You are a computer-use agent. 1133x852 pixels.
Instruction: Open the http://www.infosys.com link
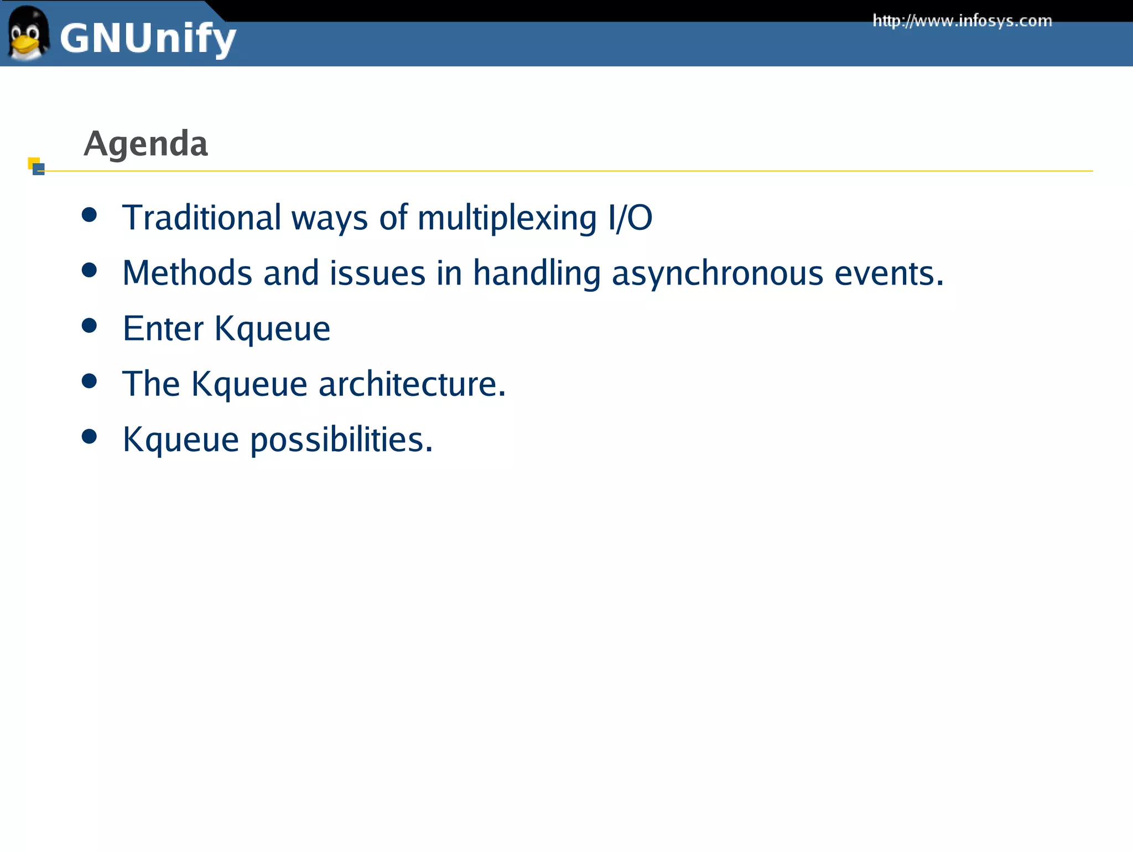pos(962,21)
